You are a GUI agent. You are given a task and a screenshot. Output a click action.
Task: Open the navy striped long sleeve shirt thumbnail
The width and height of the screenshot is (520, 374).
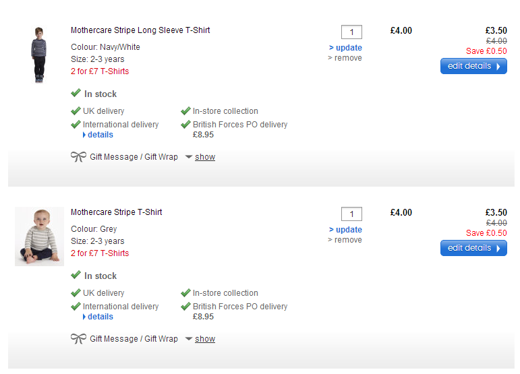coord(38,55)
